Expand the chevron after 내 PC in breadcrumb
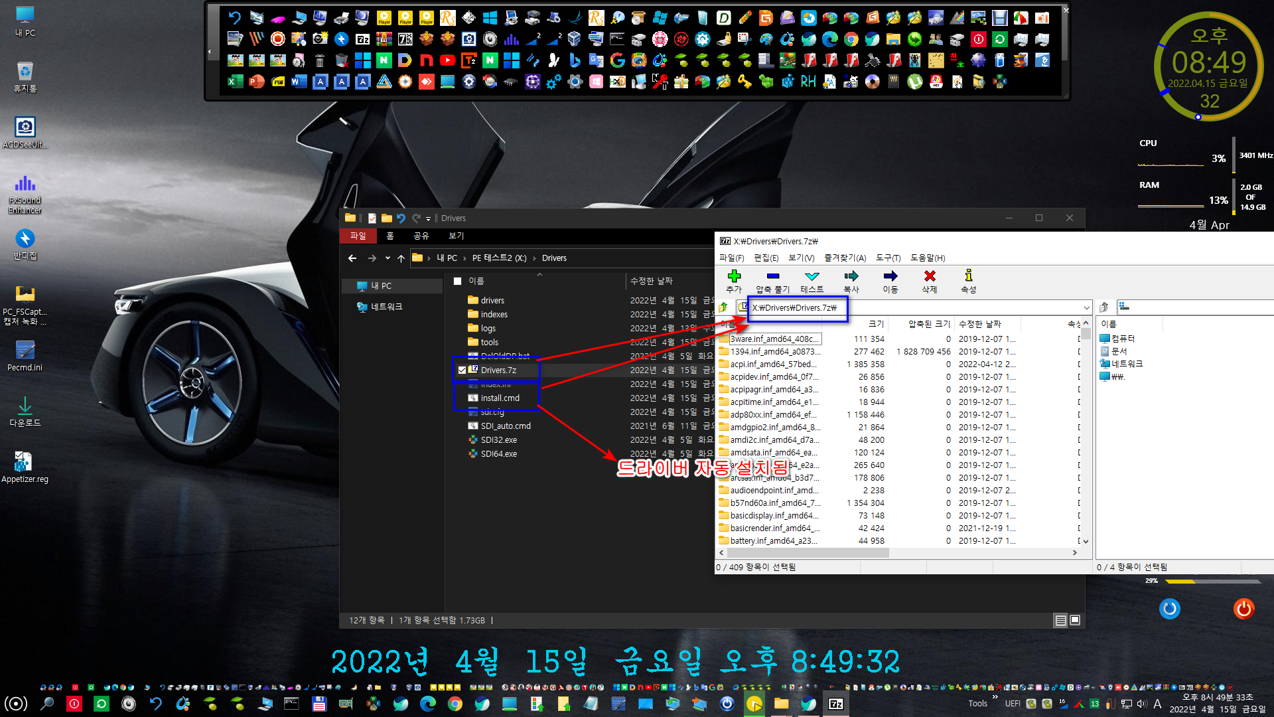The image size is (1274, 717). 464,258
